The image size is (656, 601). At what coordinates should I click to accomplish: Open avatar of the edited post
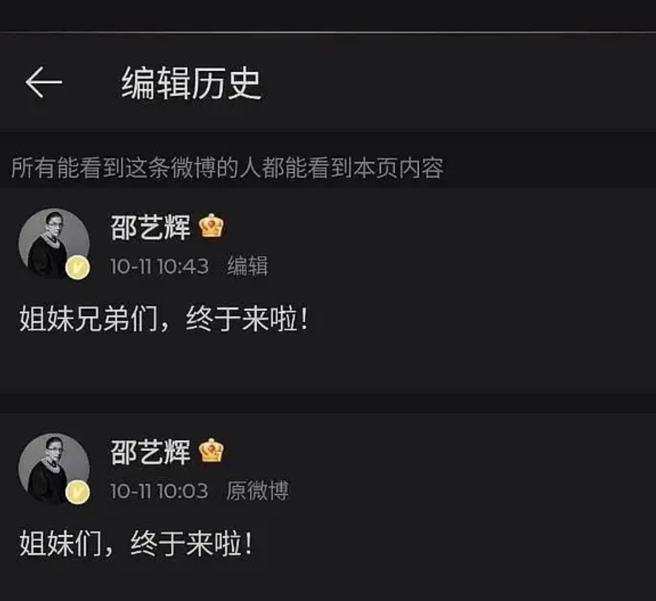(x=54, y=244)
